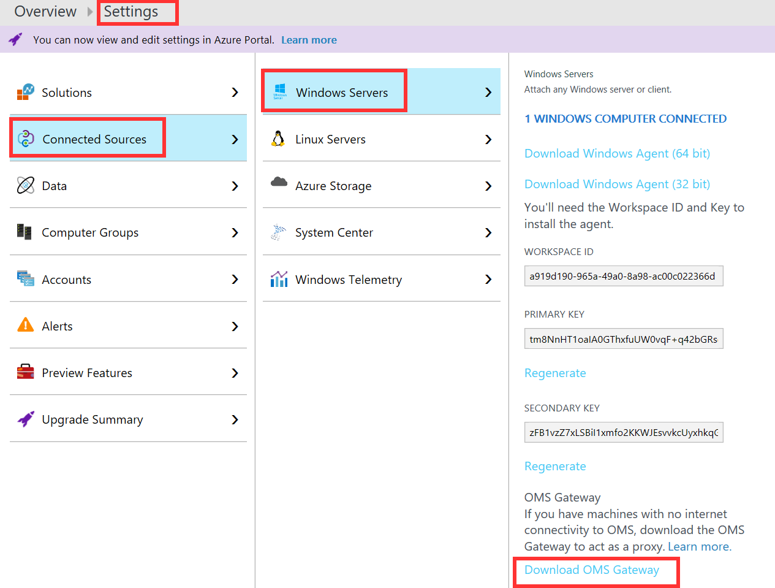
Task: Click the Computer Groups server icon
Action: [x=25, y=232]
